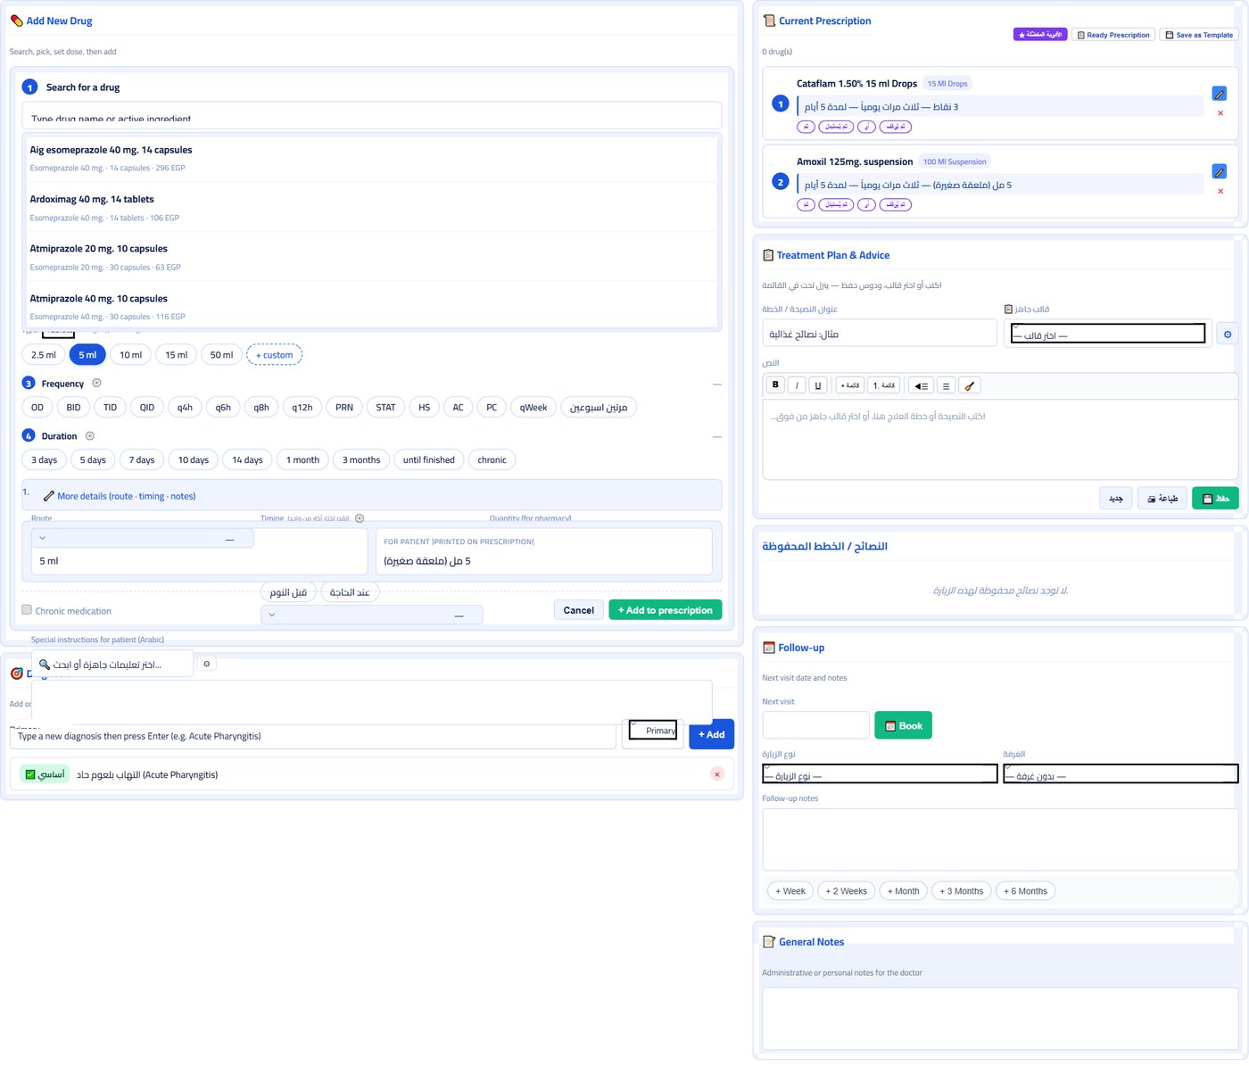The width and height of the screenshot is (1249, 1066).
Task: Select the 5 ml dose chip
Action: (x=87, y=355)
